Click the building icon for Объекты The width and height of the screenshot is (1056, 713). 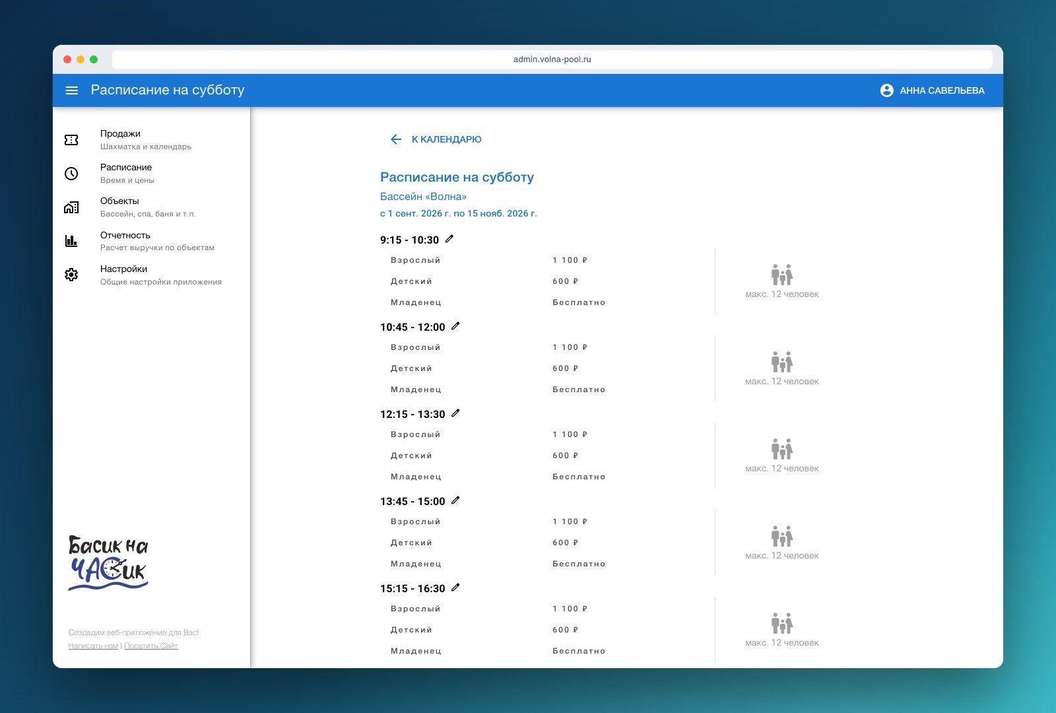71,207
